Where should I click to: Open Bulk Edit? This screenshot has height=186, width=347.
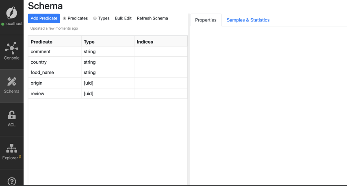coord(123,18)
